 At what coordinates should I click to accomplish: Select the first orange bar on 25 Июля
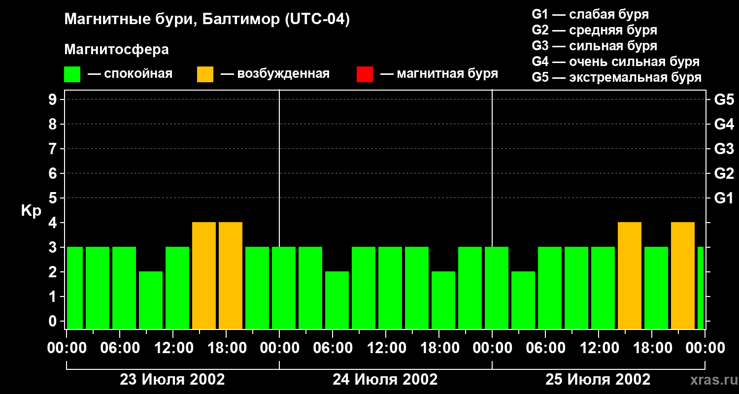point(630,275)
